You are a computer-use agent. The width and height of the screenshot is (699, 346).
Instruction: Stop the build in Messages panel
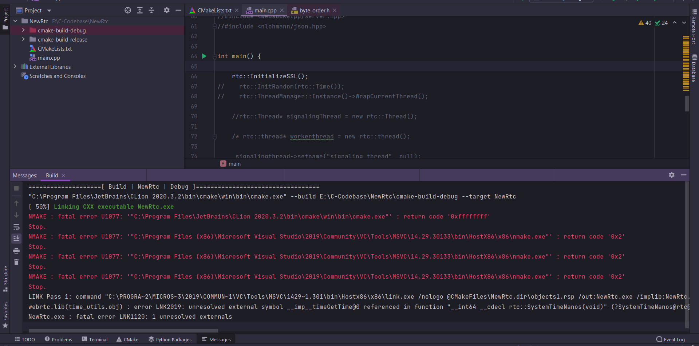16,188
